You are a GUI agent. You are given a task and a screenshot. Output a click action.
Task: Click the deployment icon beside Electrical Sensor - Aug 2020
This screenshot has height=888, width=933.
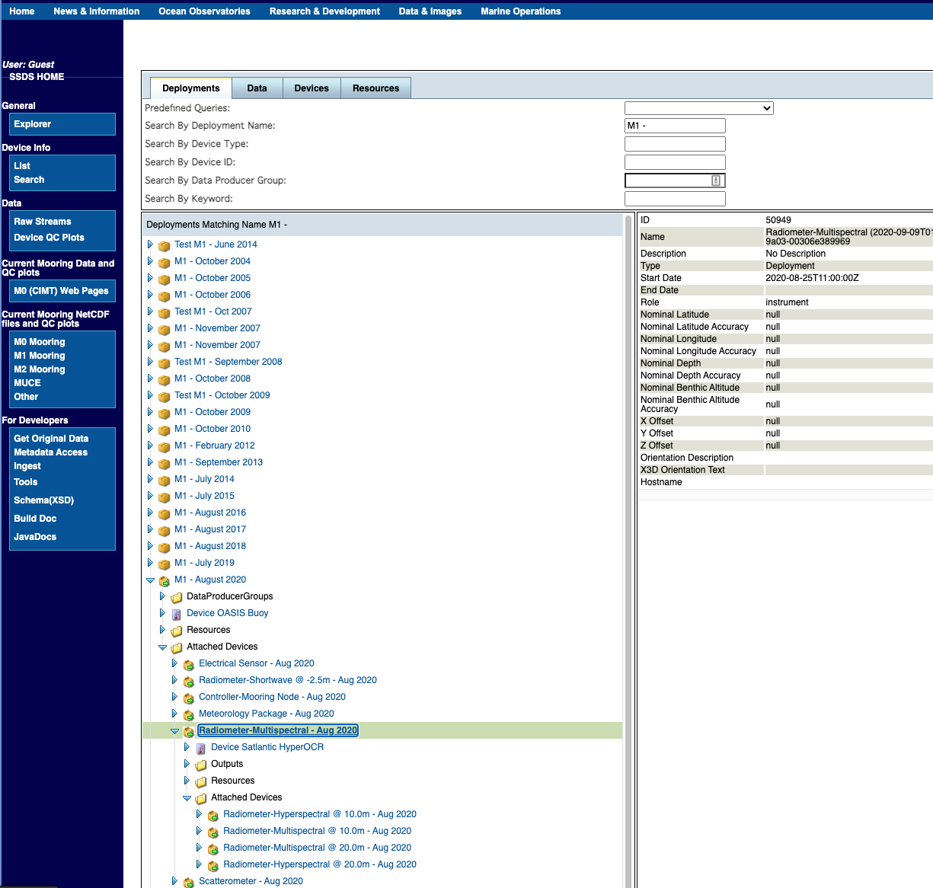pos(188,664)
